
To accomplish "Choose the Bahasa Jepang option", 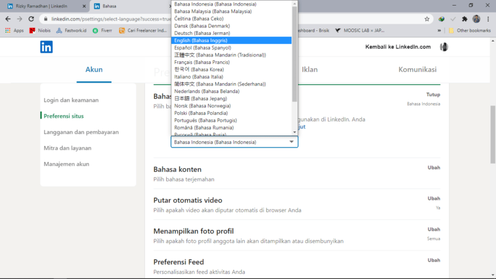I will pos(231,99).
